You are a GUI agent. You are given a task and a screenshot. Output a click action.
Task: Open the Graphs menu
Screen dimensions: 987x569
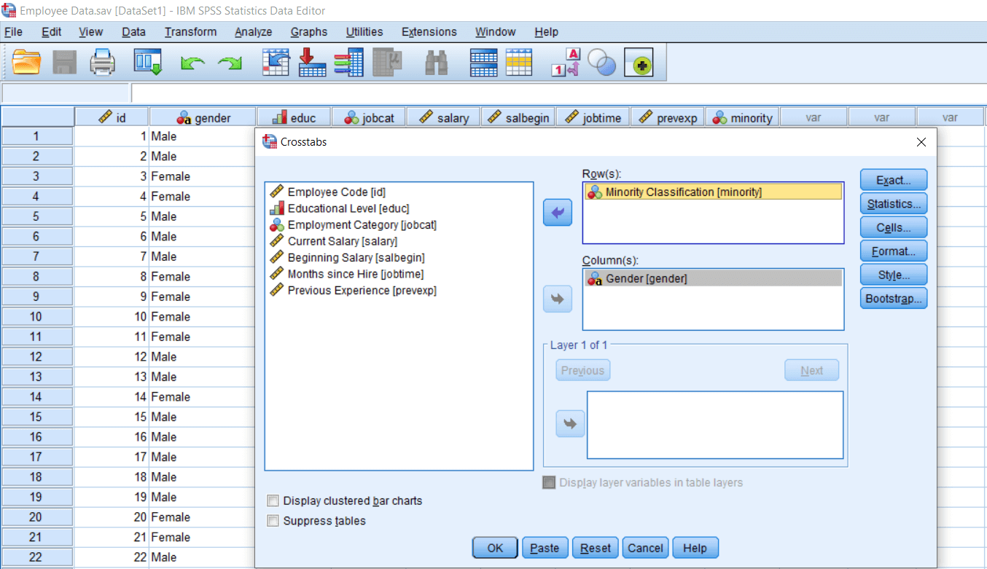pos(308,32)
